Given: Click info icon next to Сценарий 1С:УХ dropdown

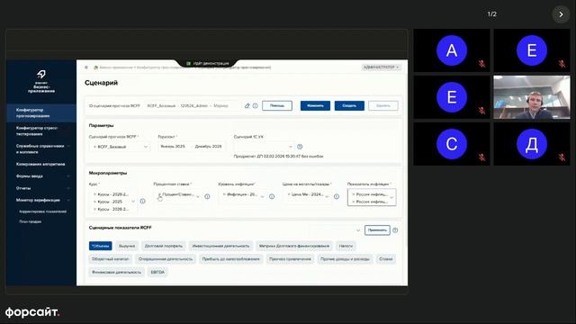Looking at the screenshot, I should [x=300, y=147].
